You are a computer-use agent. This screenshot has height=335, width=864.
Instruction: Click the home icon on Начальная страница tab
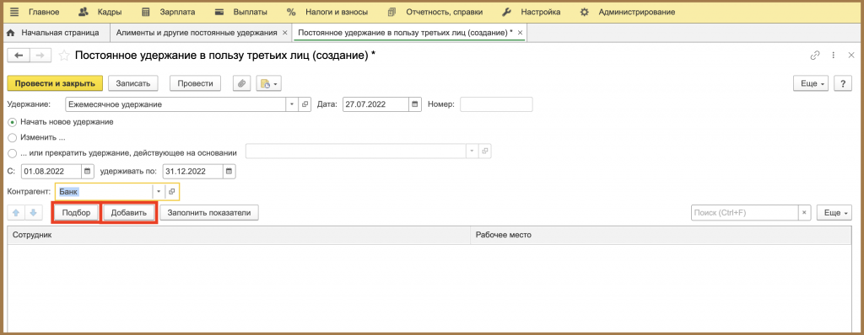(x=10, y=33)
